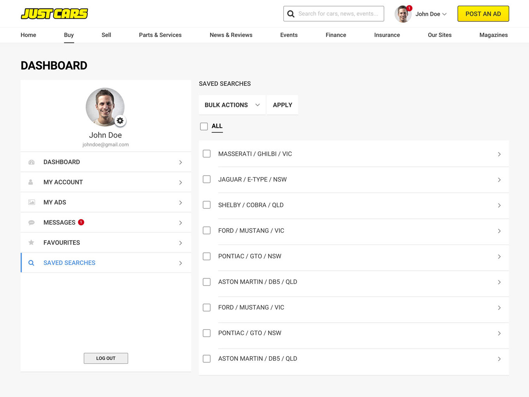Screen dimensions: 529x397
Task: Tick the ALL checkbox
Action: 204,126
